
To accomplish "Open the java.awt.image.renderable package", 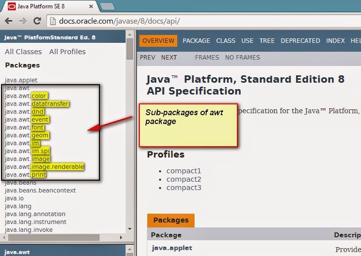I will tap(44, 167).
